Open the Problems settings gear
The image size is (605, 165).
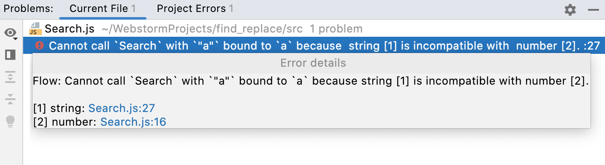pyautogui.click(x=570, y=9)
